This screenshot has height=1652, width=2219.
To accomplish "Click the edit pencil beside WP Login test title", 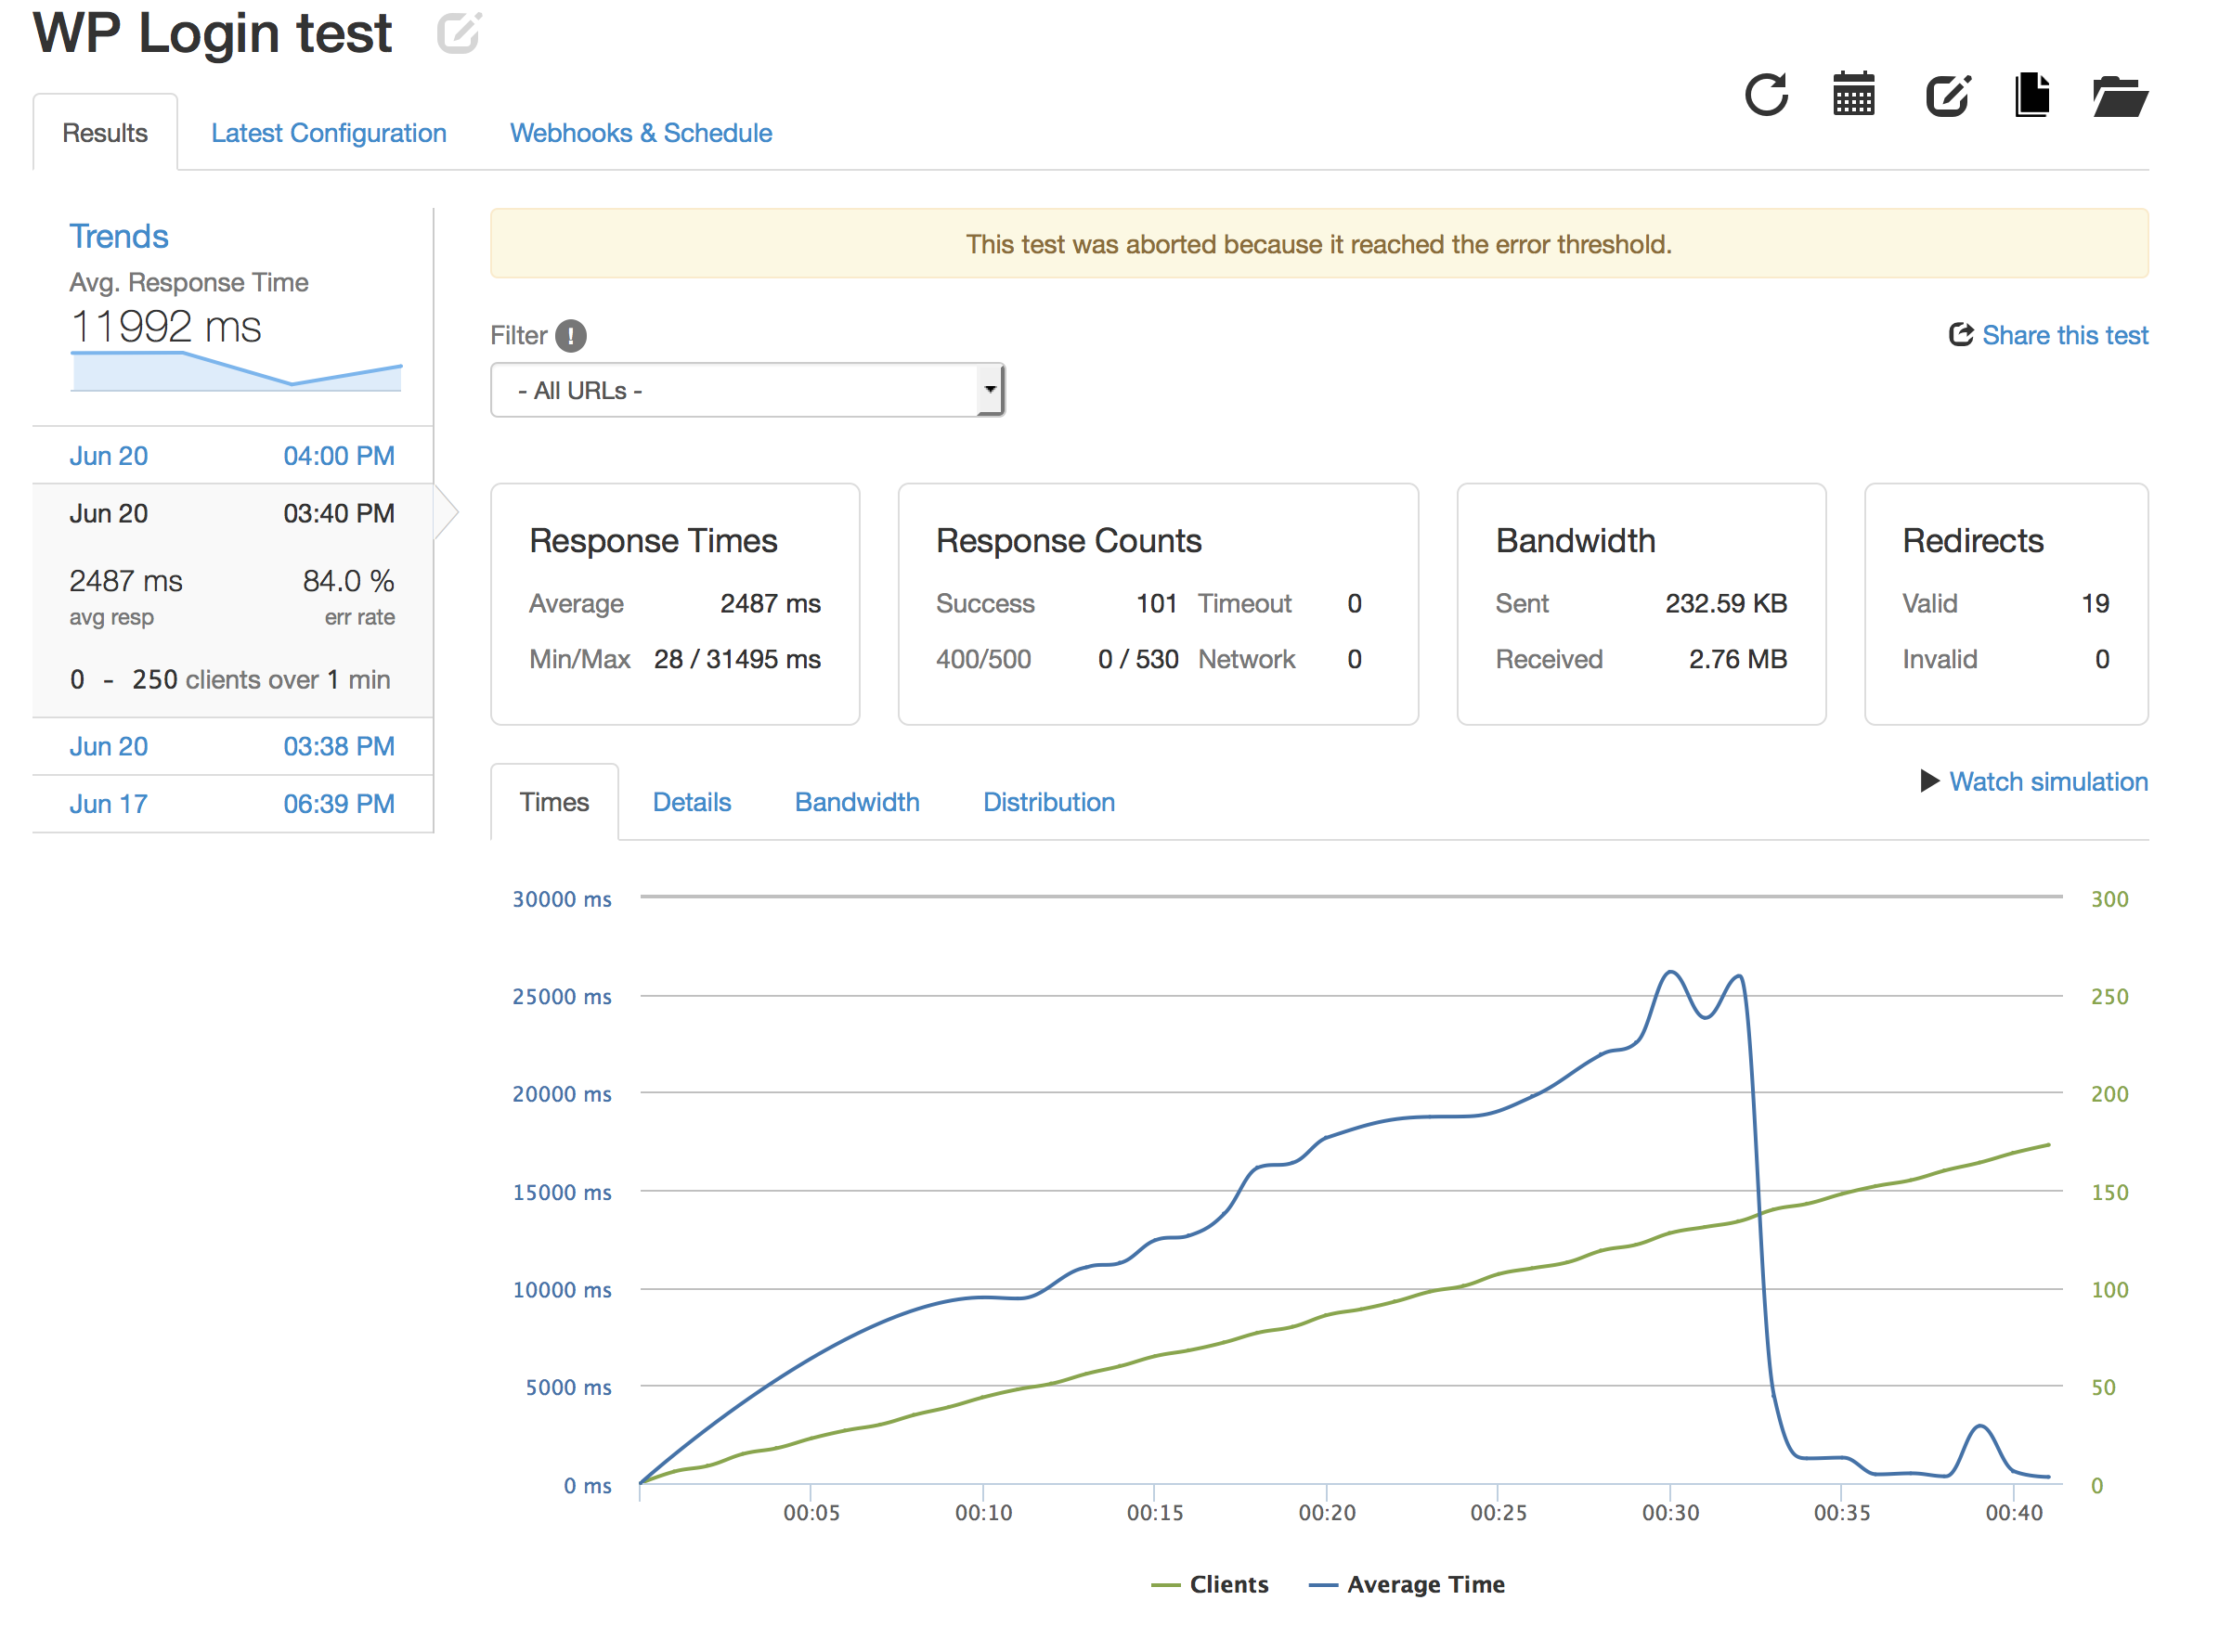I will tap(461, 33).
